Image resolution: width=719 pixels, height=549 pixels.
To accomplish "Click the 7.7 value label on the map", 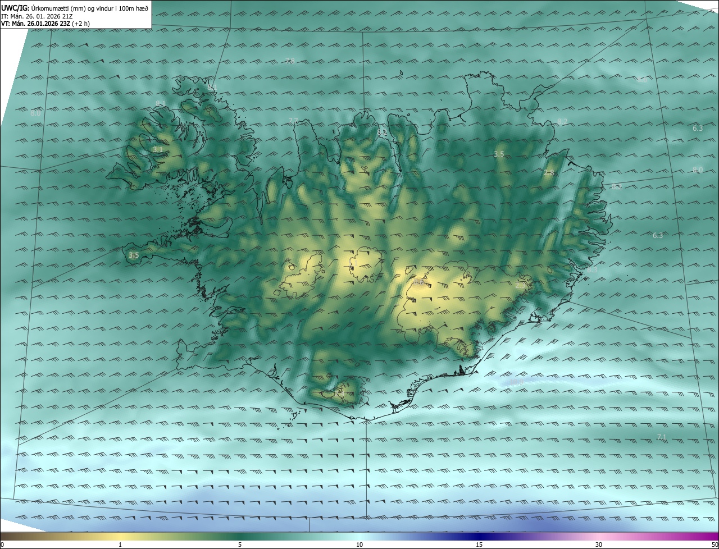I will 293,121.
